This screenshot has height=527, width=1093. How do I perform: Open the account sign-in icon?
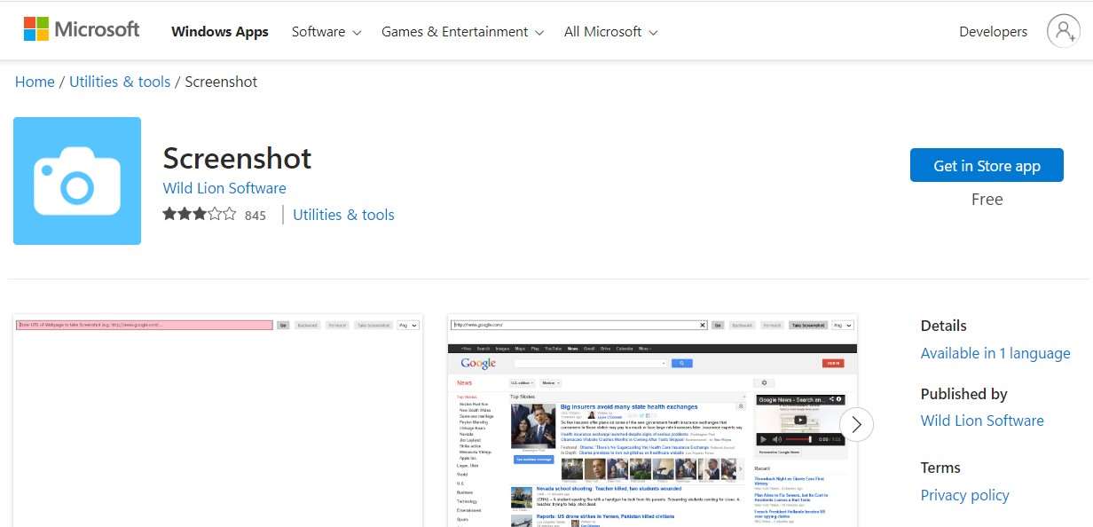point(1063,31)
